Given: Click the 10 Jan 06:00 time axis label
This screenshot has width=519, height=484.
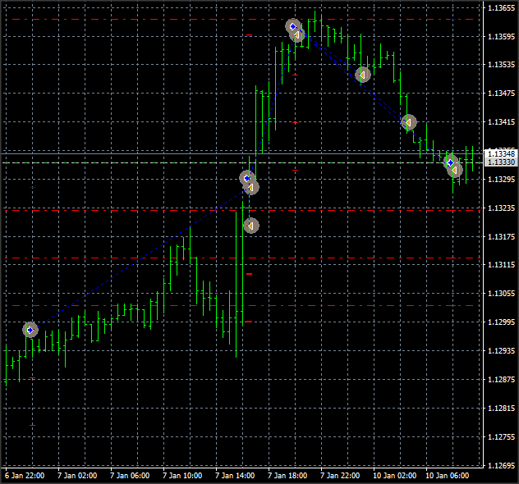Looking at the screenshot, I should (x=448, y=476).
